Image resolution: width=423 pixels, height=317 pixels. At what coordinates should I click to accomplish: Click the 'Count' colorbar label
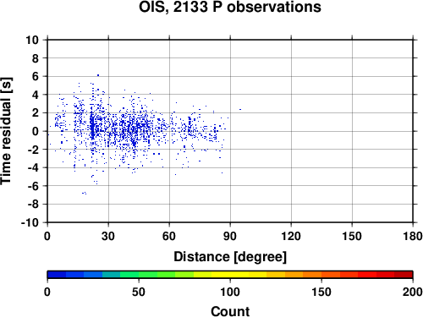tap(230, 311)
